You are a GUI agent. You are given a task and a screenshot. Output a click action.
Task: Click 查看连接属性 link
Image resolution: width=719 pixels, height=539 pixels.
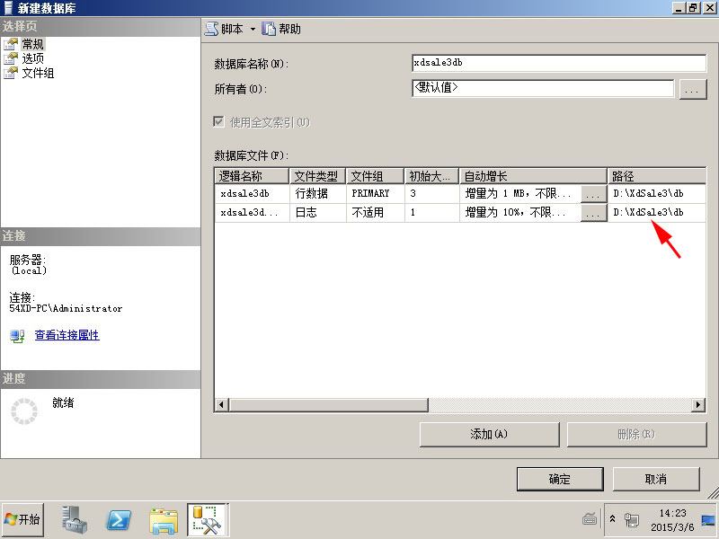point(67,335)
